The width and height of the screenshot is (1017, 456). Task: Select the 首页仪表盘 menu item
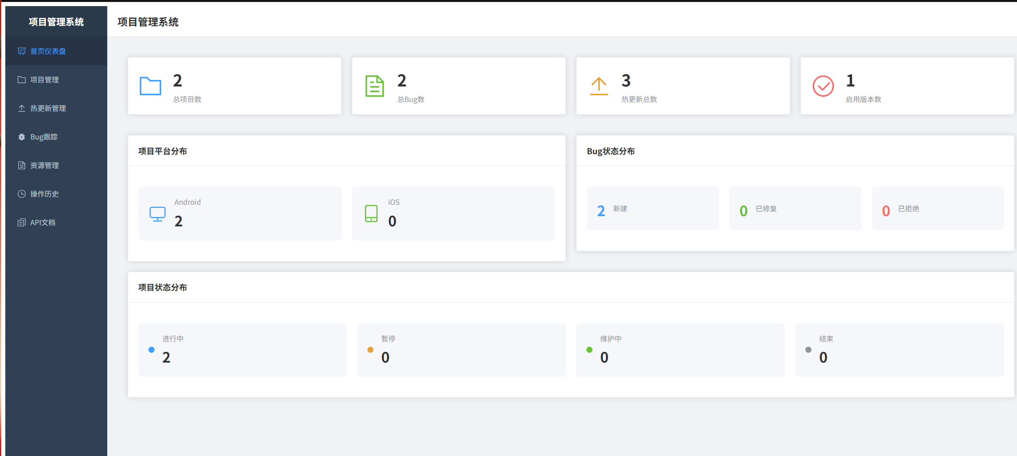(x=48, y=51)
